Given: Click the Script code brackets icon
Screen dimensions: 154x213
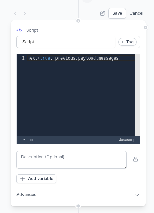Looking at the screenshot, I should point(19,30).
